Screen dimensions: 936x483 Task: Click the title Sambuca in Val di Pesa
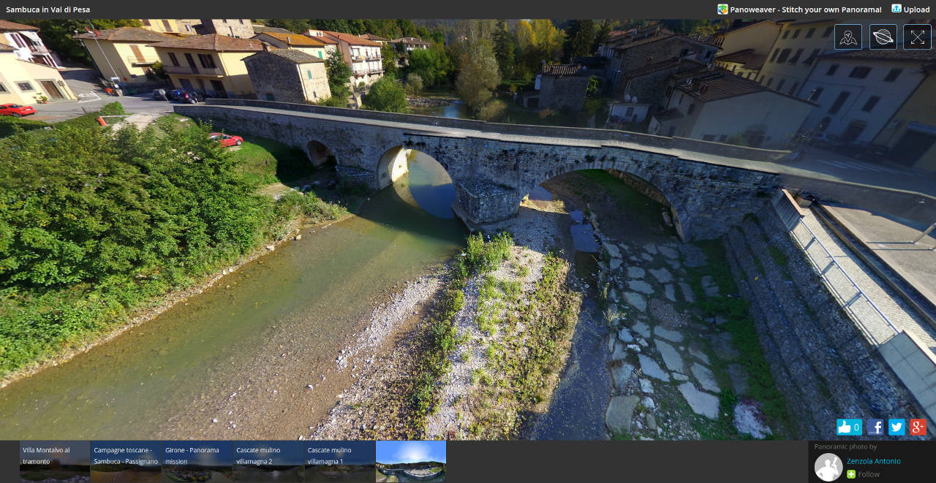48,9
